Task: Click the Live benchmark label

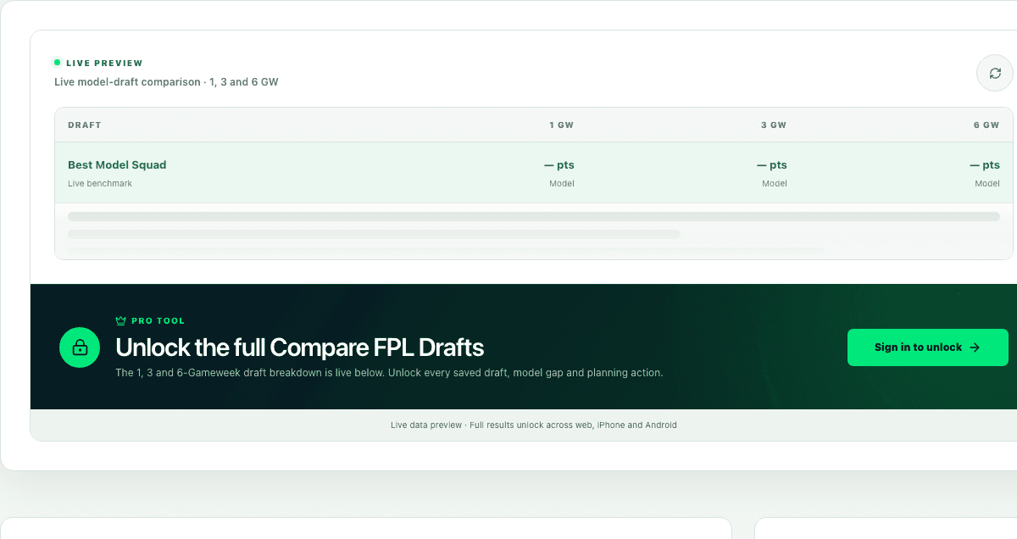Action: (100, 184)
